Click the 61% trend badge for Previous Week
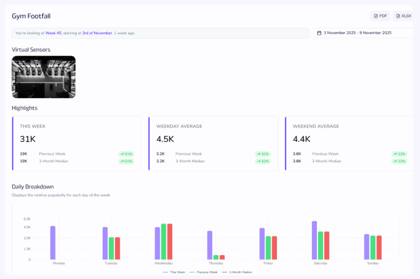420x279 pixels. click(x=126, y=154)
